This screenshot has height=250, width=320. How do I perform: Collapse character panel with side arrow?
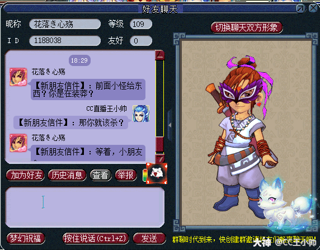[170, 125]
